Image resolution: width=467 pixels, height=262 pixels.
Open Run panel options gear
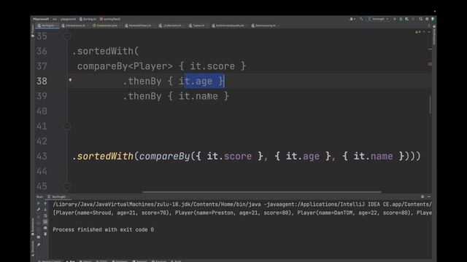click(x=422, y=196)
